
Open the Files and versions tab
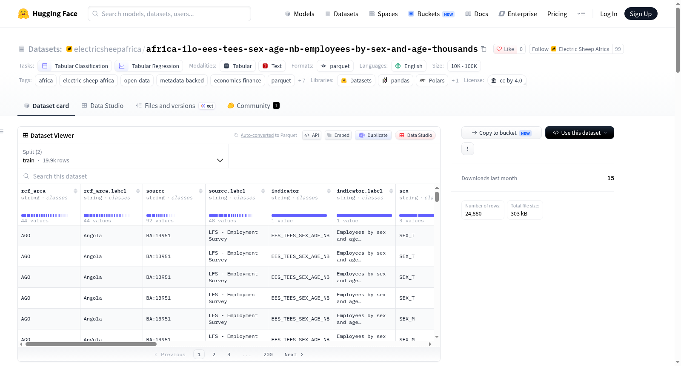175,106
